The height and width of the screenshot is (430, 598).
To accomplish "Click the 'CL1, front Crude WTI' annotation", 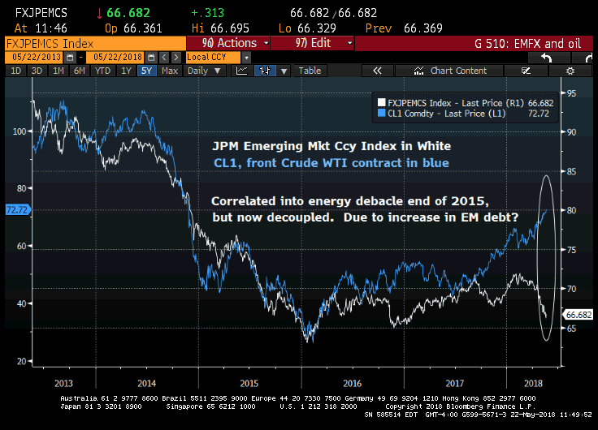I will click(x=331, y=163).
